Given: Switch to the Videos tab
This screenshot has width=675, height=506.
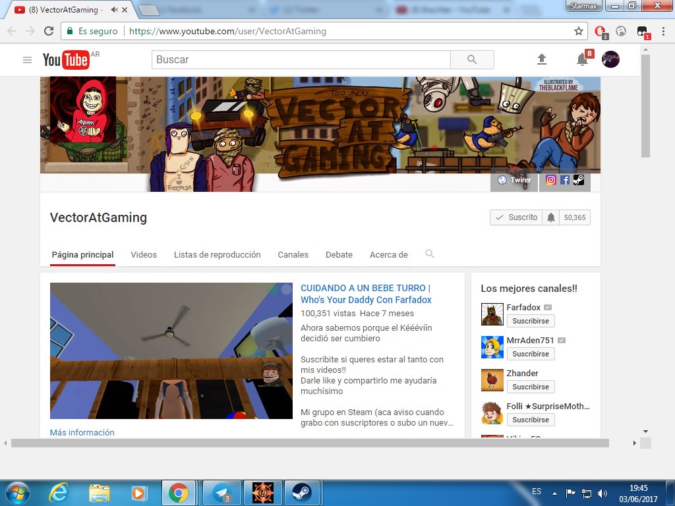Looking at the screenshot, I should pos(144,255).
